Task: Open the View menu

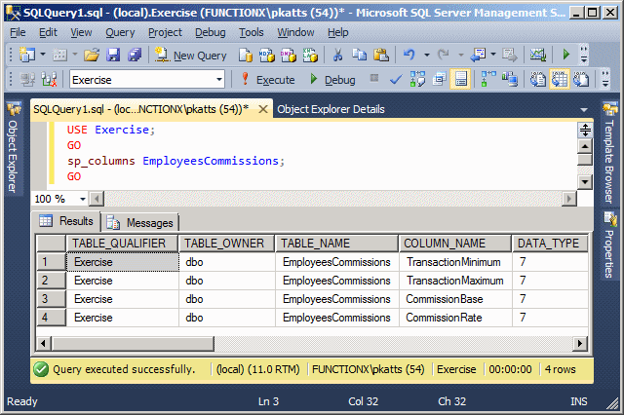Action: click(x=81, y=32)
